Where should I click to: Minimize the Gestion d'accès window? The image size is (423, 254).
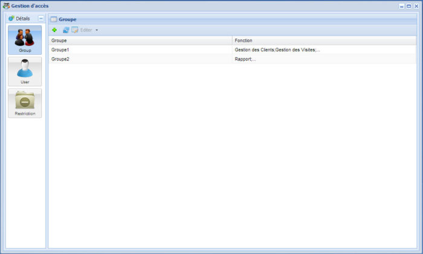(x=402, y=6)
